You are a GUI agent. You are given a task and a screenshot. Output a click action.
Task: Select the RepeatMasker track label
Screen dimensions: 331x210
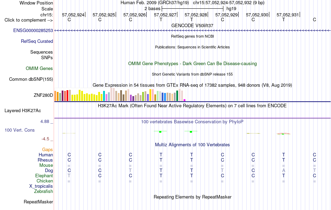coord(38,202)
